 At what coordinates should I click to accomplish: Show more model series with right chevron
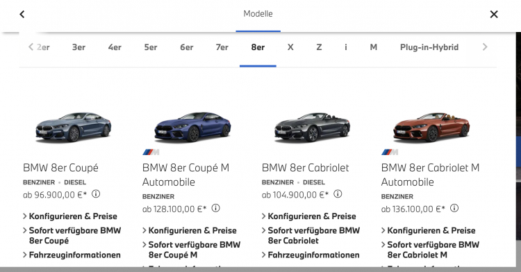pyautogui.click(x=485, y=47)
